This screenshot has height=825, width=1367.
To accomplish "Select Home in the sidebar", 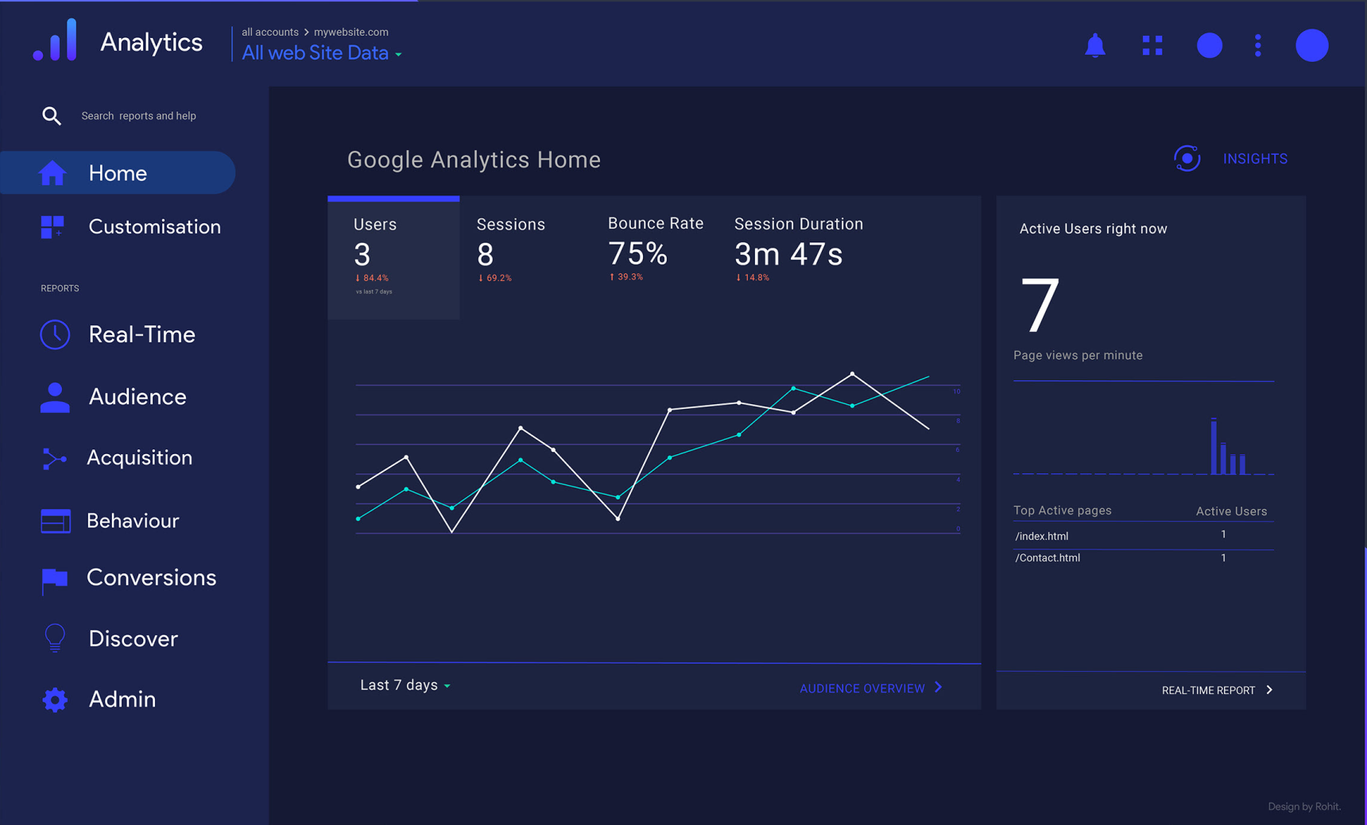I will 118,172.
